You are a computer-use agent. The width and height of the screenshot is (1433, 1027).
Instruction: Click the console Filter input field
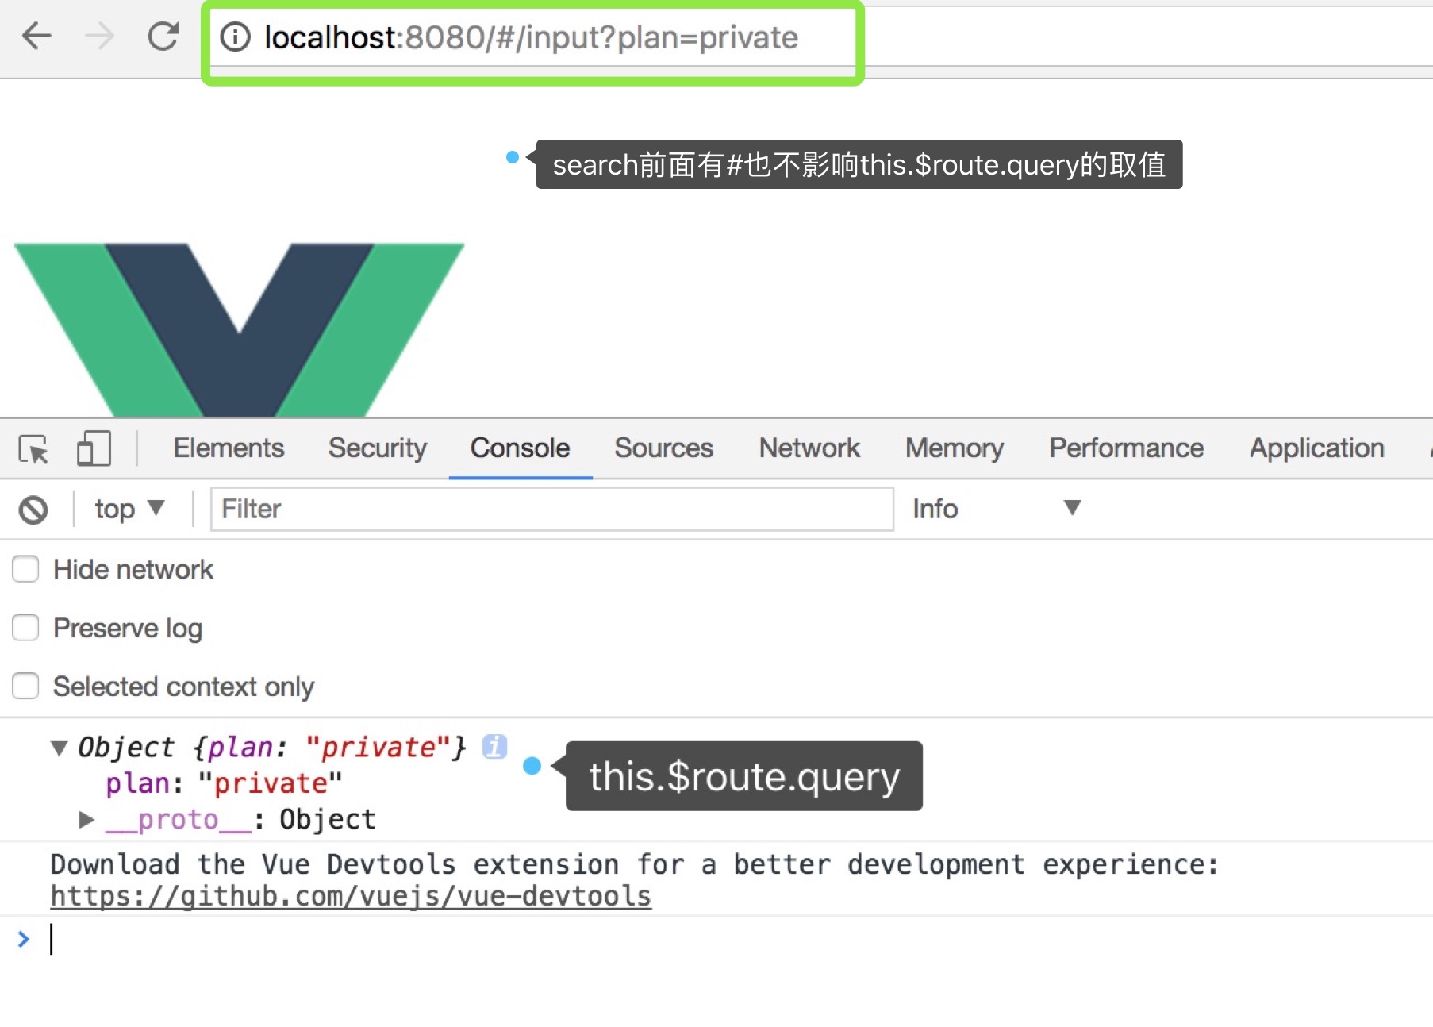click(551, 509)
